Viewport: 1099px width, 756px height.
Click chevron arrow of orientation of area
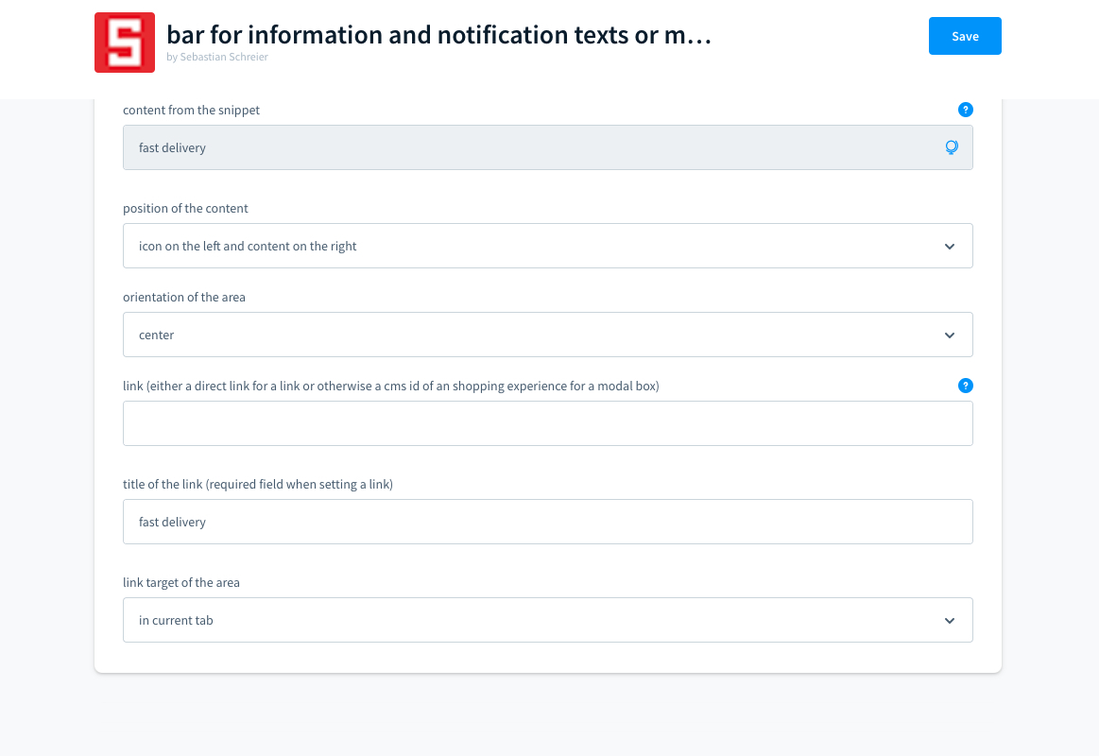click(x=950, y=335)
